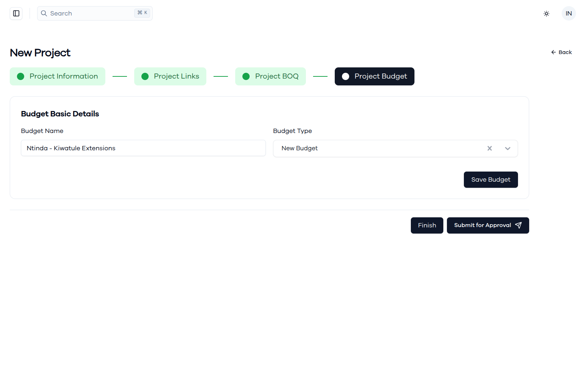Viewport: 584px width, 386px height.
Task: Click the Budget Name label
Action: (42, 131)
